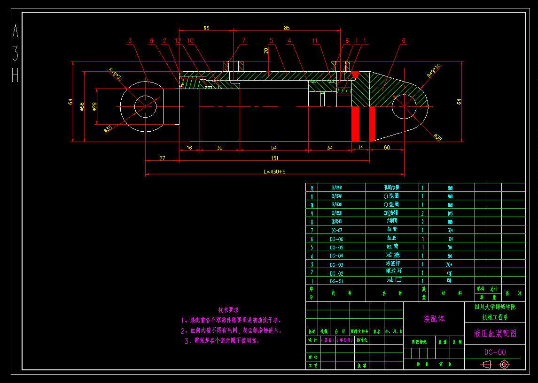Select the 重量 weight label
The image size is (538, 383).
tap(442, 342)
